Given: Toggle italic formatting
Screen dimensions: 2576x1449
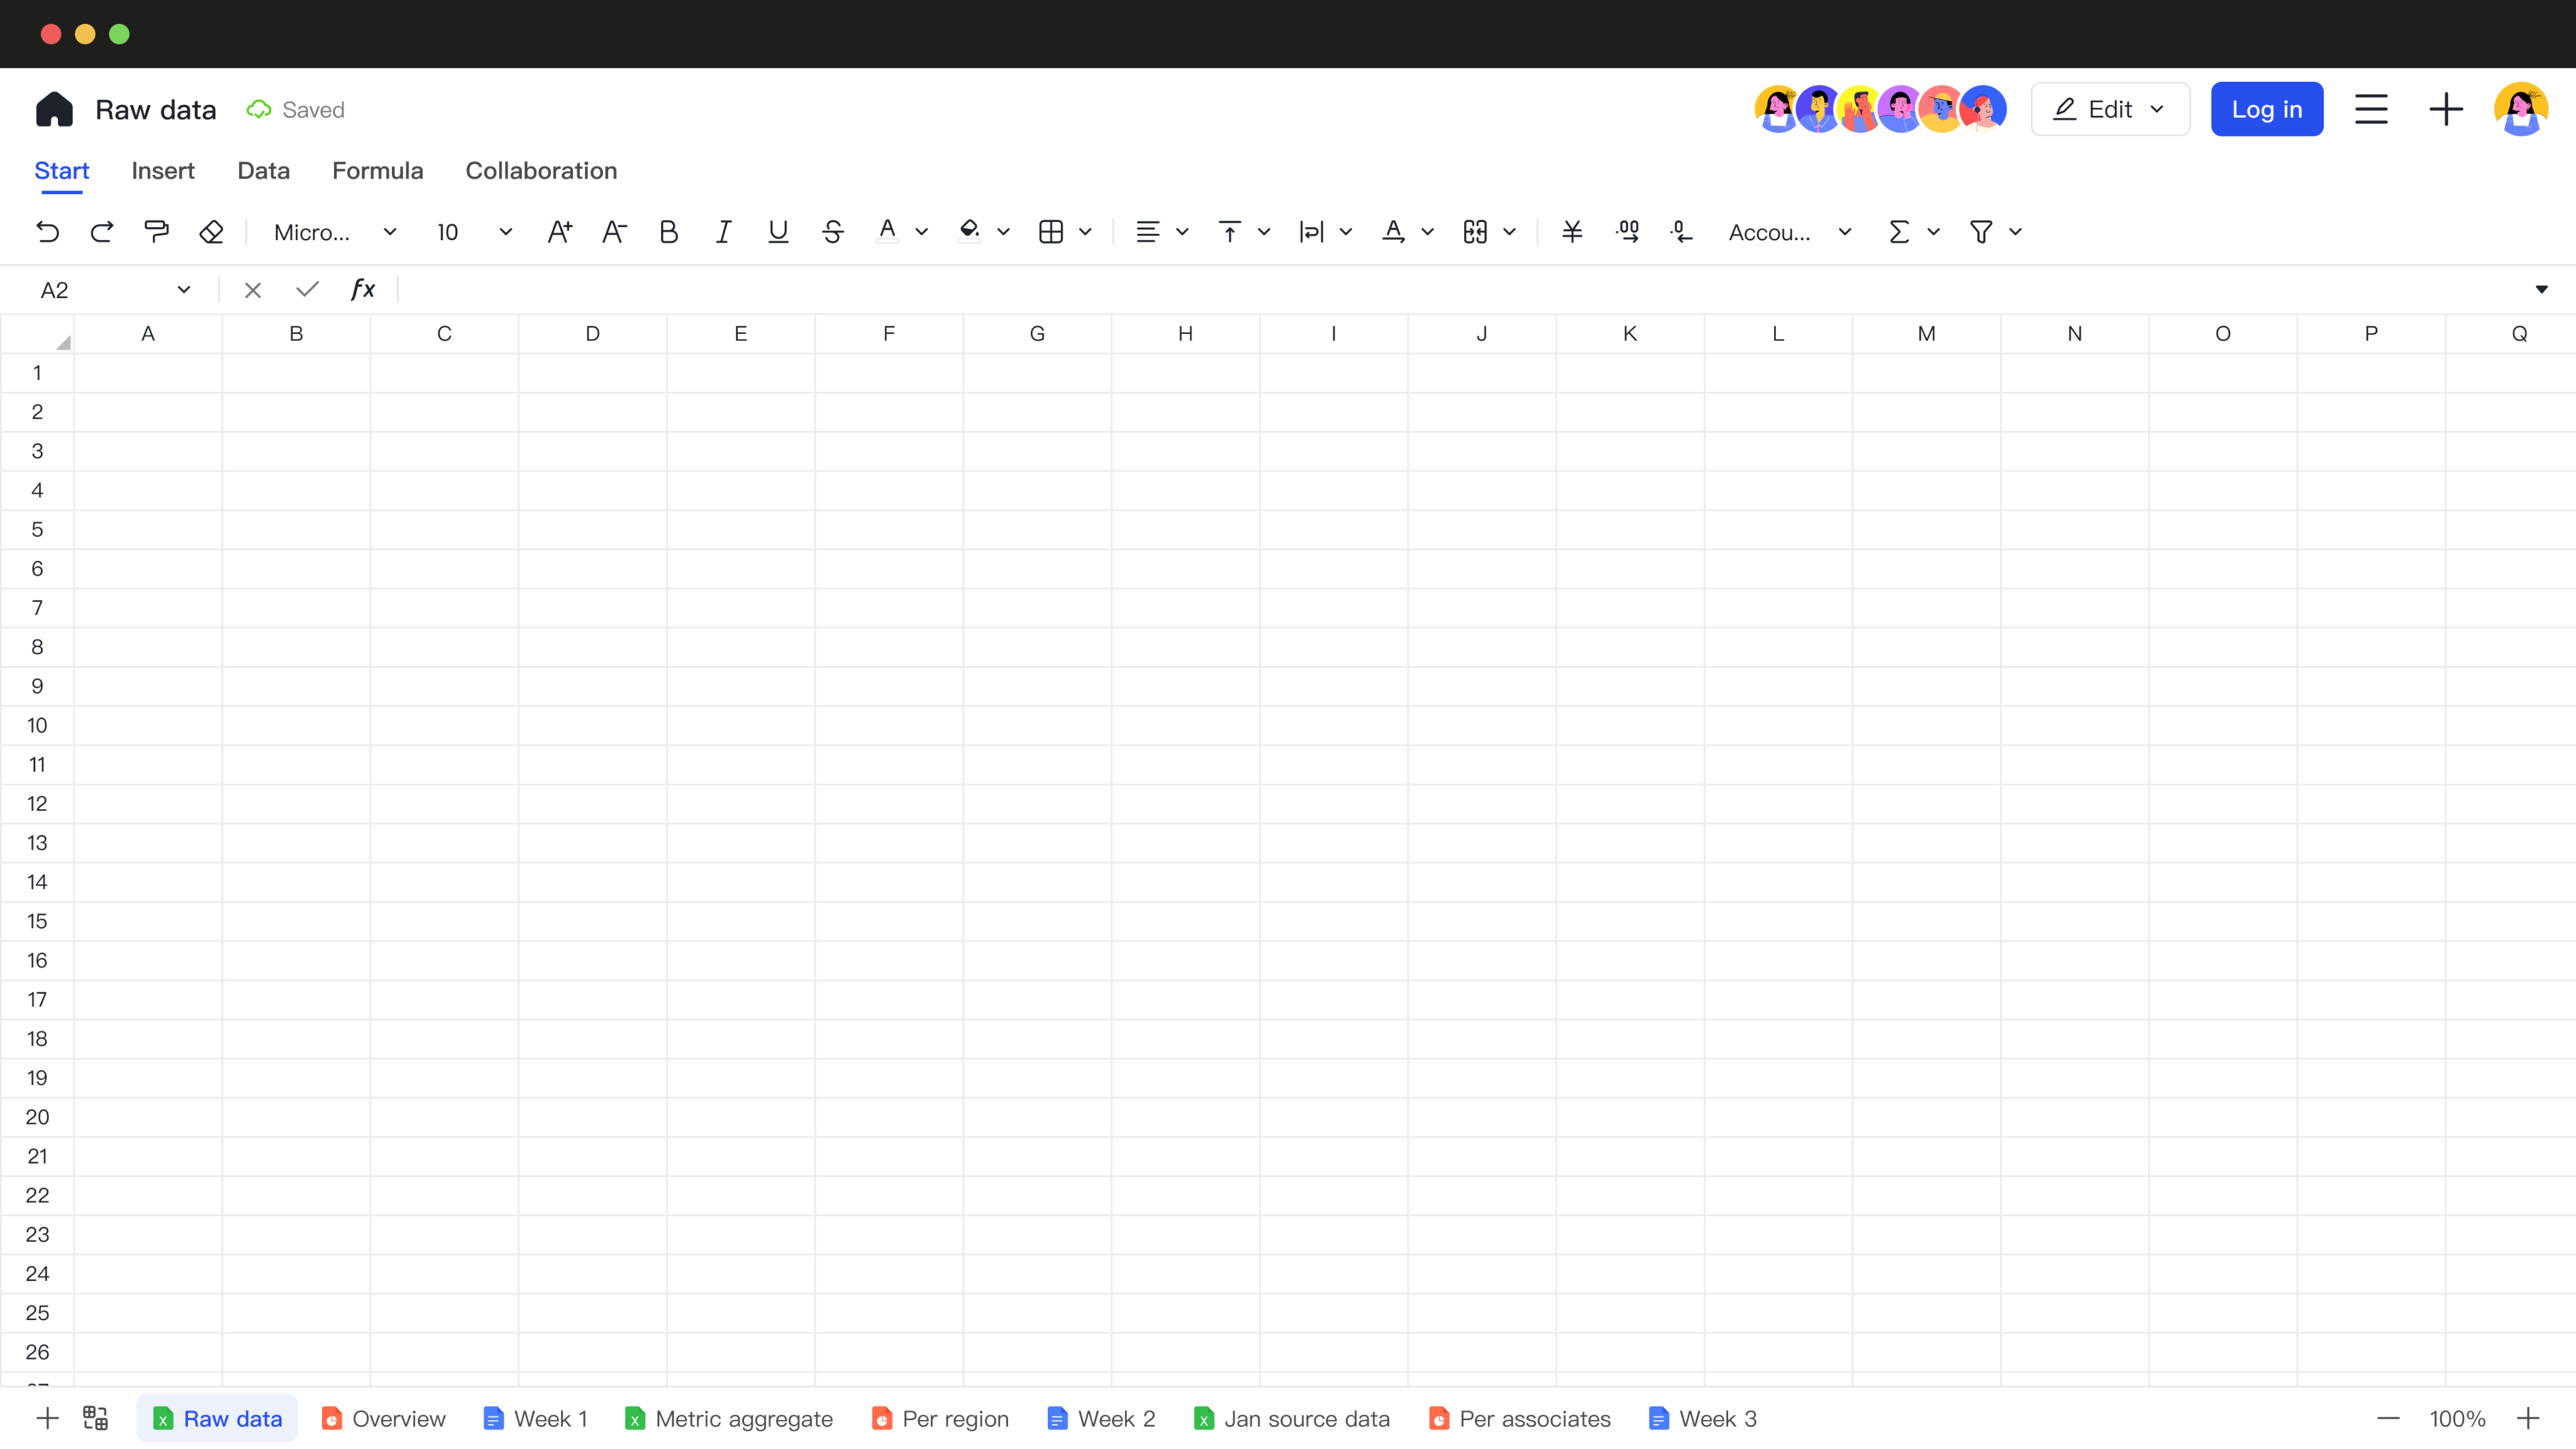Looking at the screenshot, I should click(723, 232).
